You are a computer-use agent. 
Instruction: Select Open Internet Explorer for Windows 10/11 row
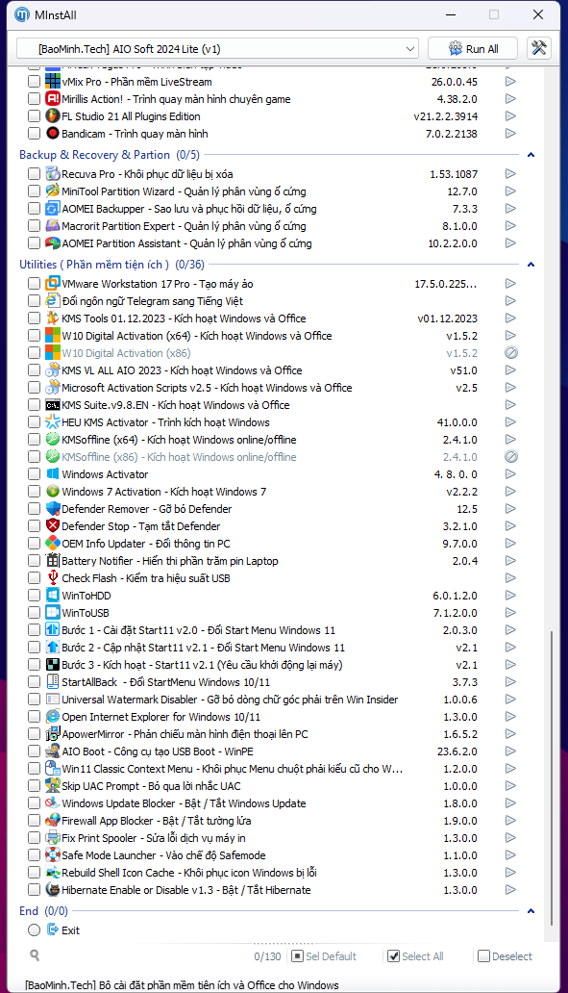point(161,717)
